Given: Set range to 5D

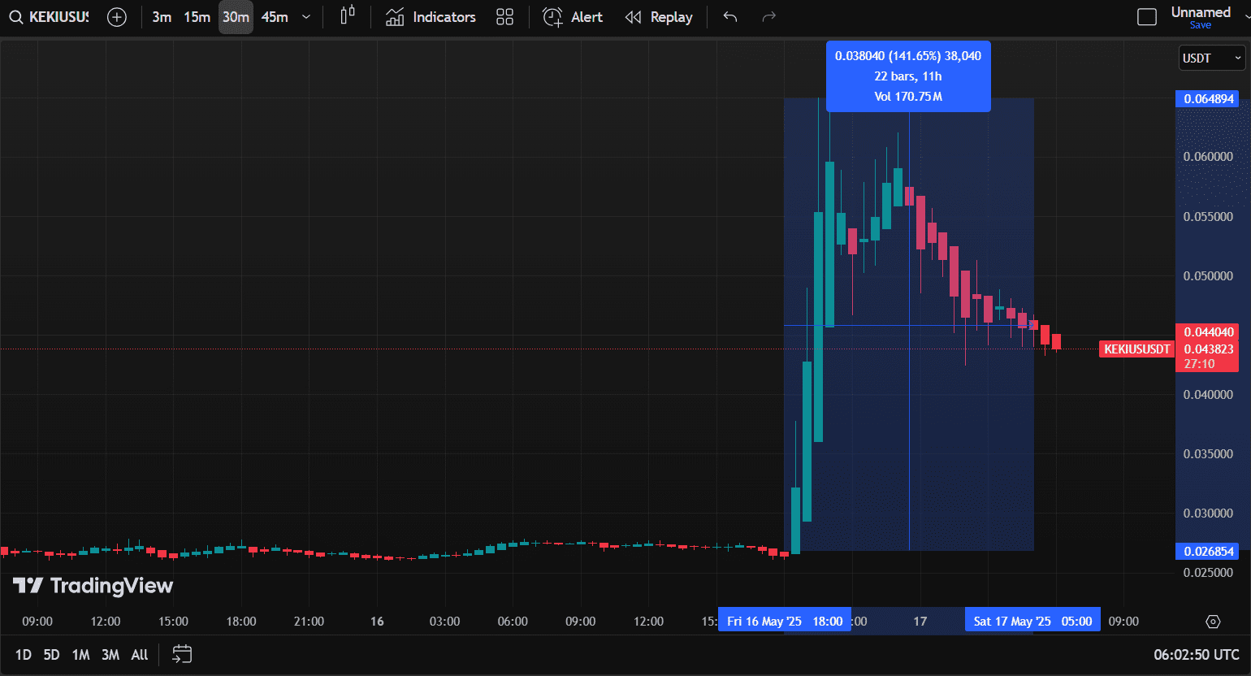Looking at the screenshot, I should click(x=51, y=655).
